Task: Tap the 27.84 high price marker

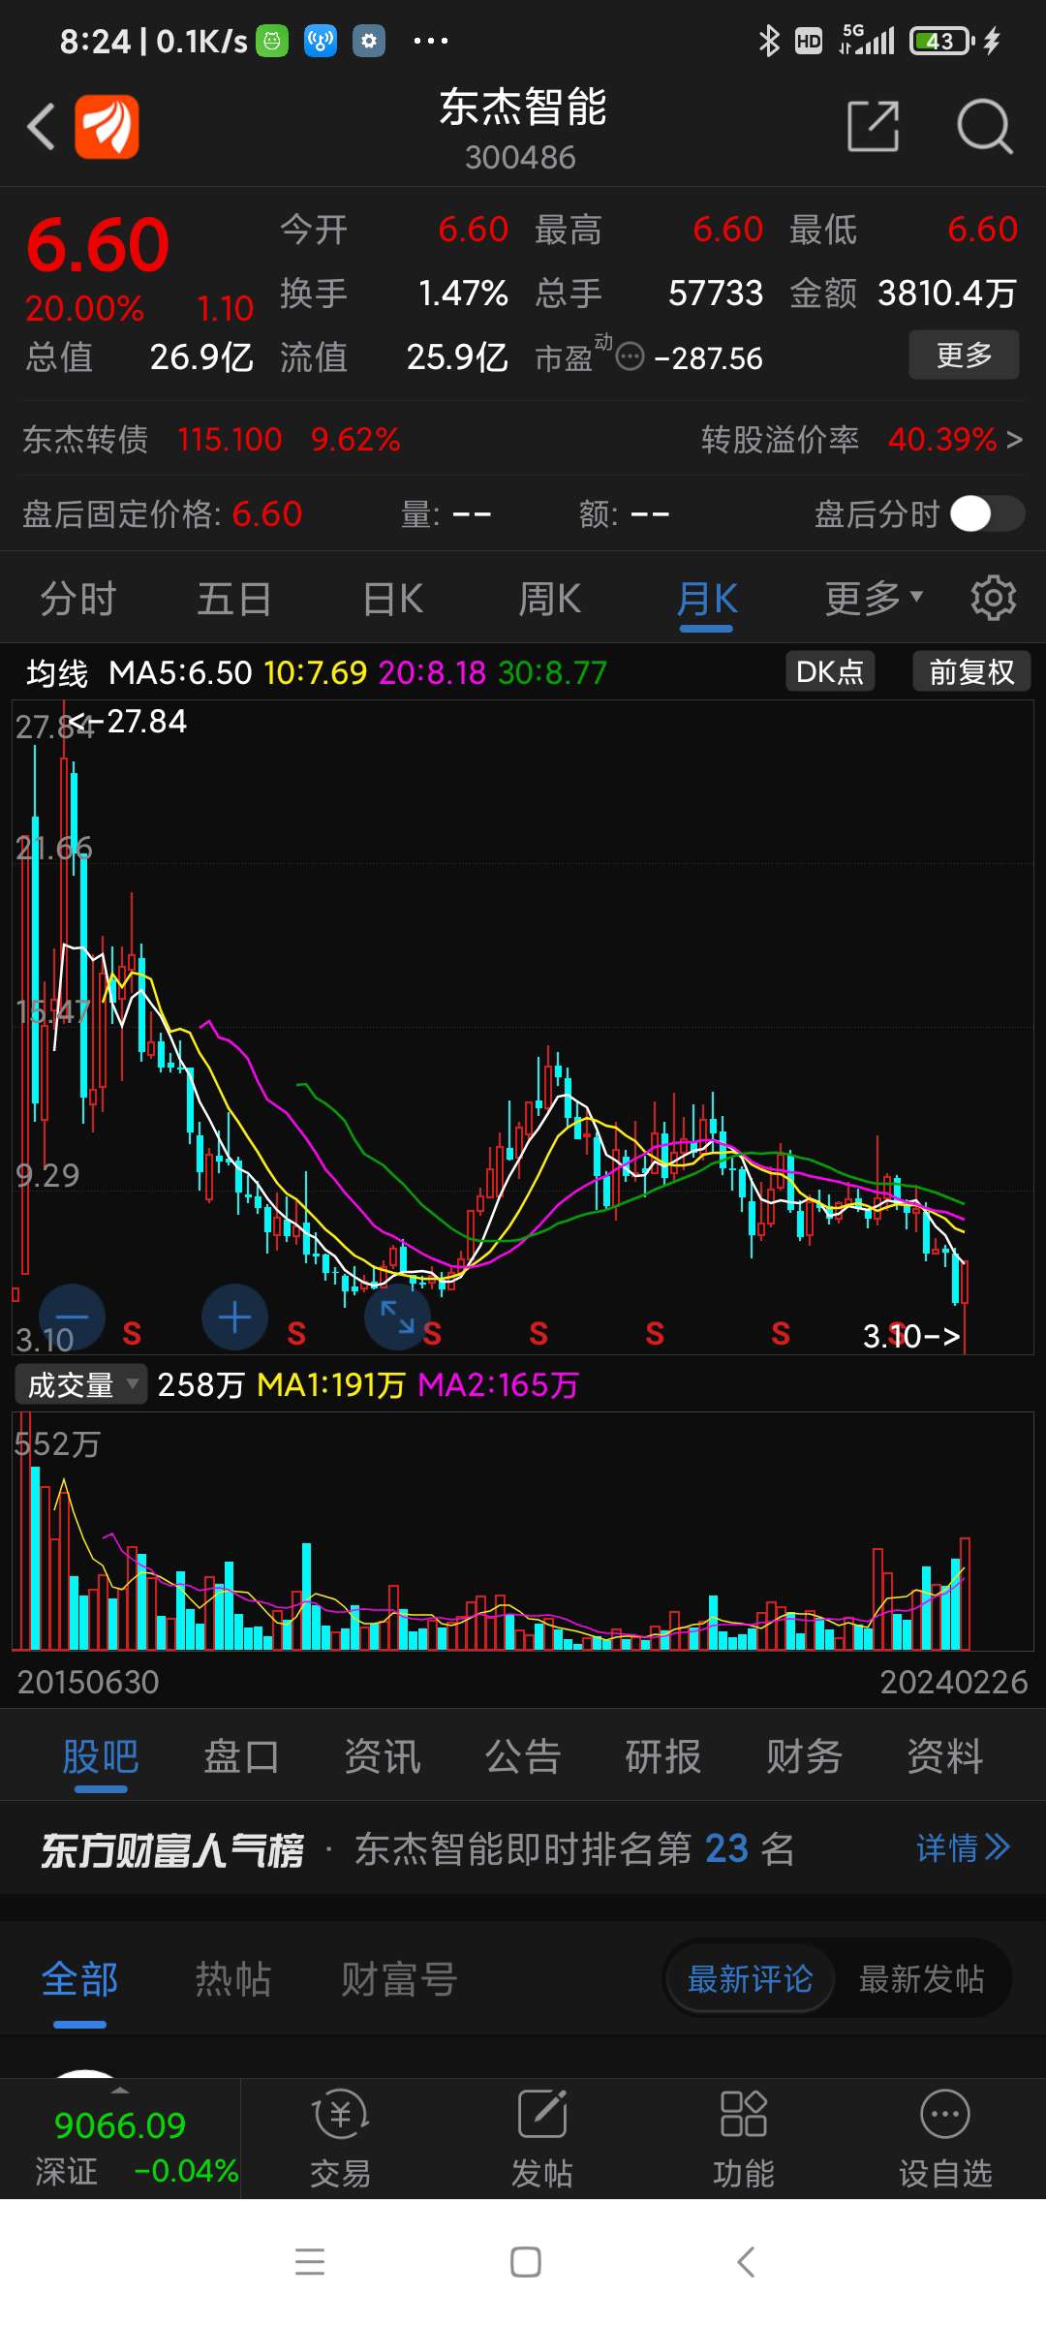Action: pyautogui.click(x=127, y=722)
